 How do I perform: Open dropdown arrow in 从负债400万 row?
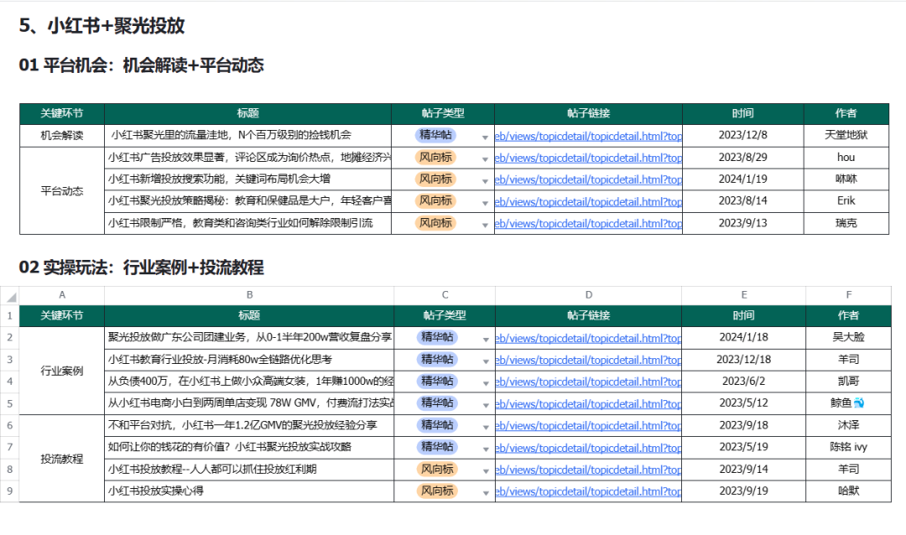coord(486,383)
